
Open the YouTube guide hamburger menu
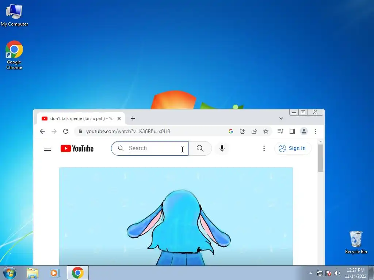[47, 148]
